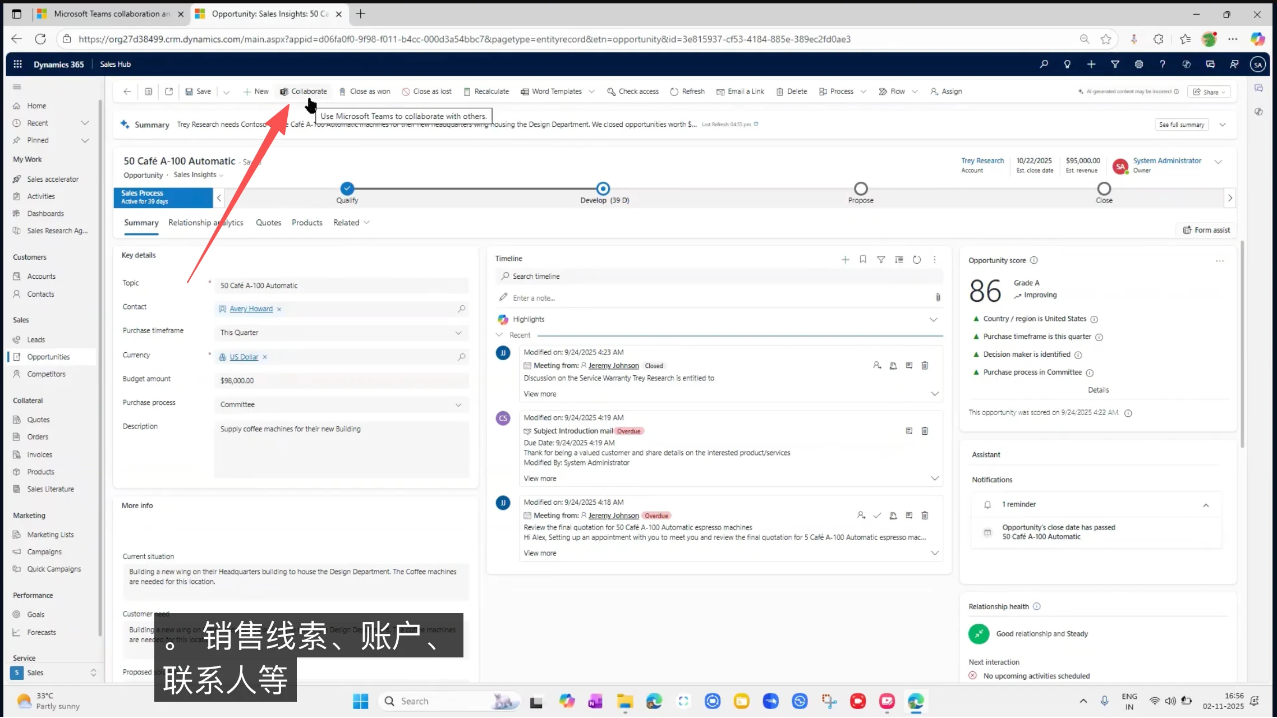Image resolution: width=1277 pixels, height=718 pixels.
Task: Switch to the Microsoft Teams collaboration browser tab
Action: (x=111, y=14)
